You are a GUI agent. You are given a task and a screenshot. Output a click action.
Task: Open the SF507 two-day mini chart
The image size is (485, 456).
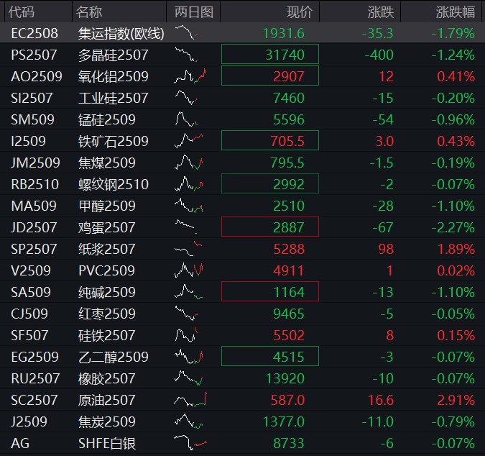(x=187, y=334)
